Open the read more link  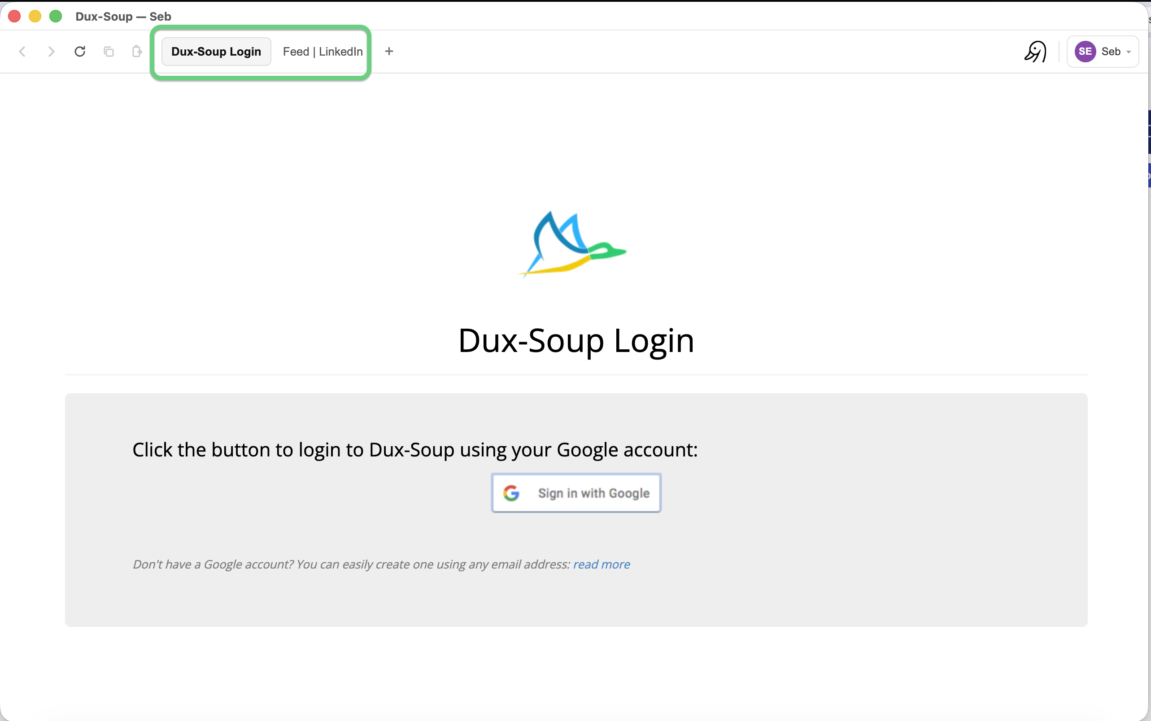tap(602, 564)
